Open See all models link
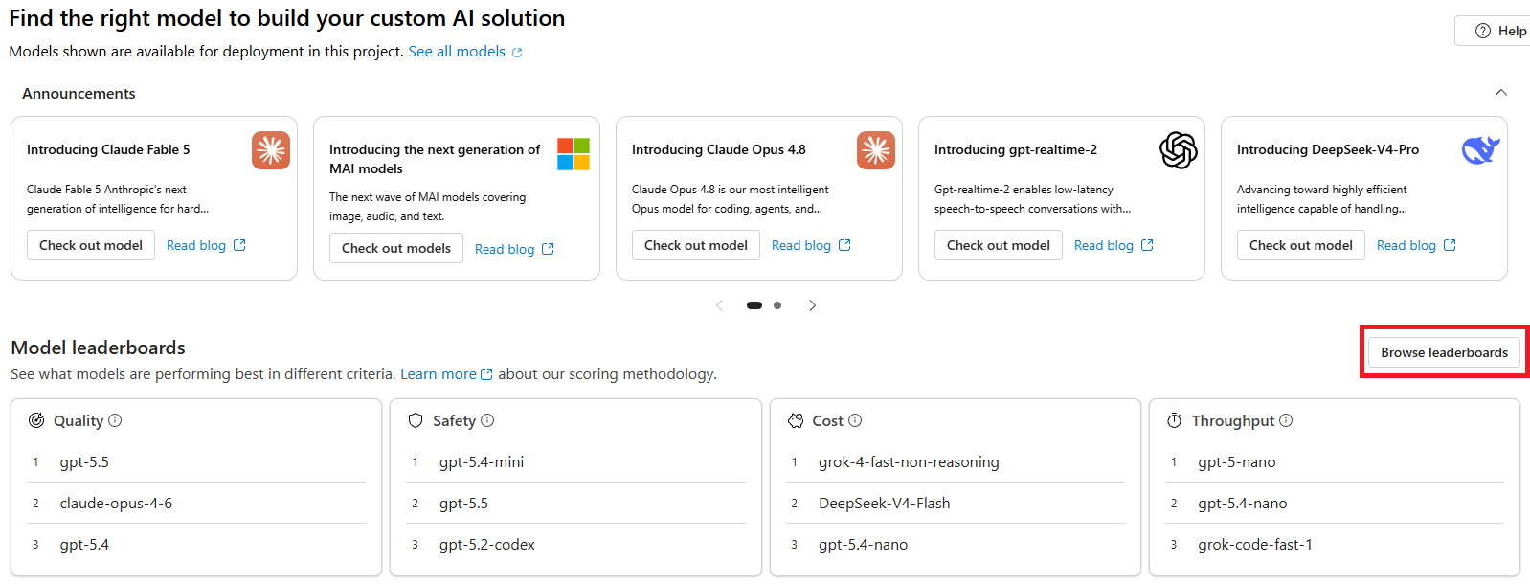1530x584 pixels. (x=457, y=52)
